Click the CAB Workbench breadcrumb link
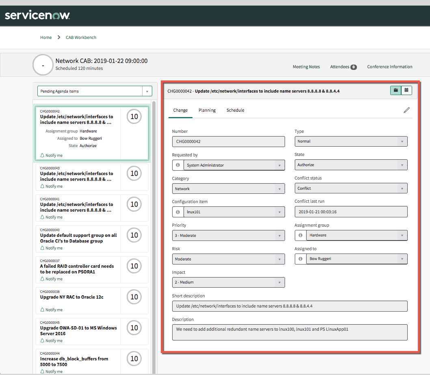This screenshot has height=375, width=430. [x=81, y=37]
